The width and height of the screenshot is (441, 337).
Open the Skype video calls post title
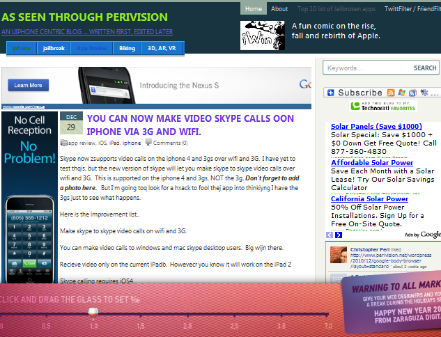(x=190, y=125)
